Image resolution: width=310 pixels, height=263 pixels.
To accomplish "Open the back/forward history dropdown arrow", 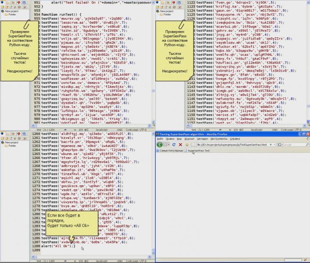I will tap(169, 144).
